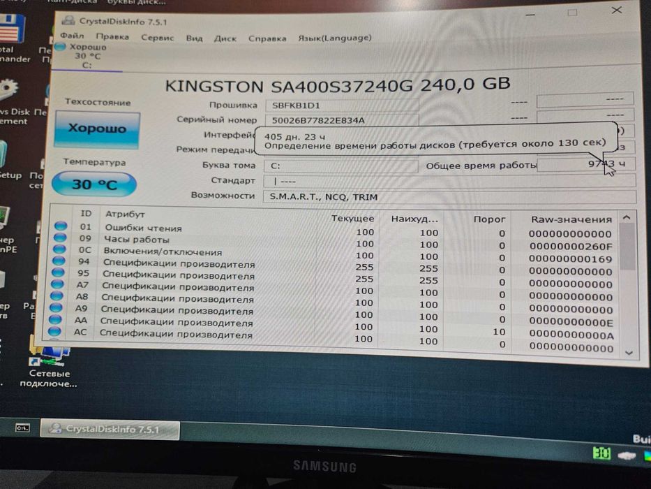Click scroll up arrow of the attribute list
Screen dimensions: 651x489
[627, 217]
